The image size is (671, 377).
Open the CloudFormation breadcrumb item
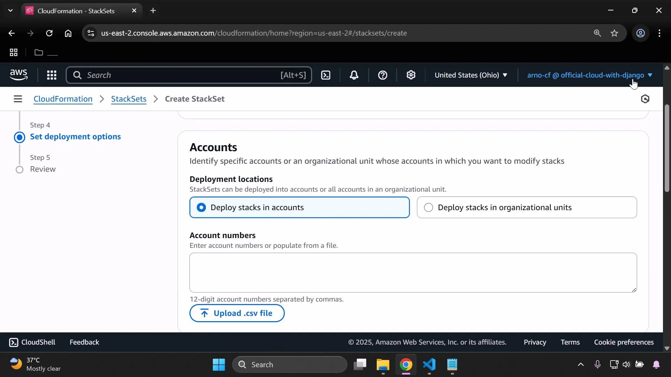pyautogui.click(x=63, y=99)
